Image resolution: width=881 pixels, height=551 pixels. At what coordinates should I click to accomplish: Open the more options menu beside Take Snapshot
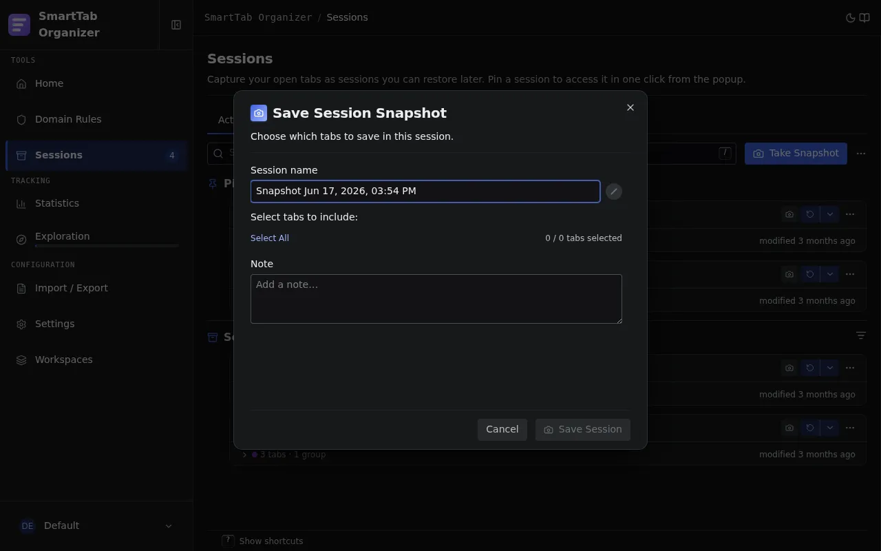tap(861, 154)
